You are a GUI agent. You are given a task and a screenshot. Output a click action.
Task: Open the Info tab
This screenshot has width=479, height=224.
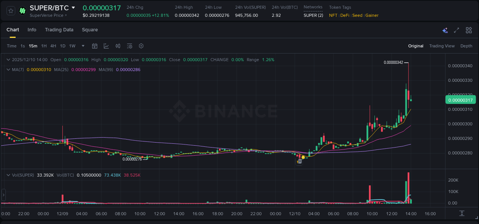[32, 30]
